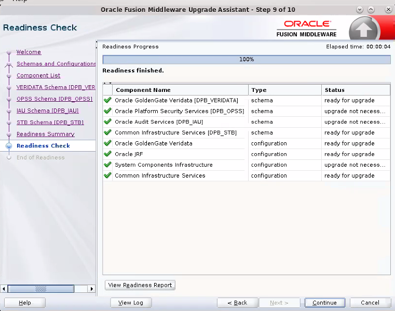Click green checkmark for Oracle Platform Security Services
395x311 pixels.
pyautogui.click(x=107, y=111)
